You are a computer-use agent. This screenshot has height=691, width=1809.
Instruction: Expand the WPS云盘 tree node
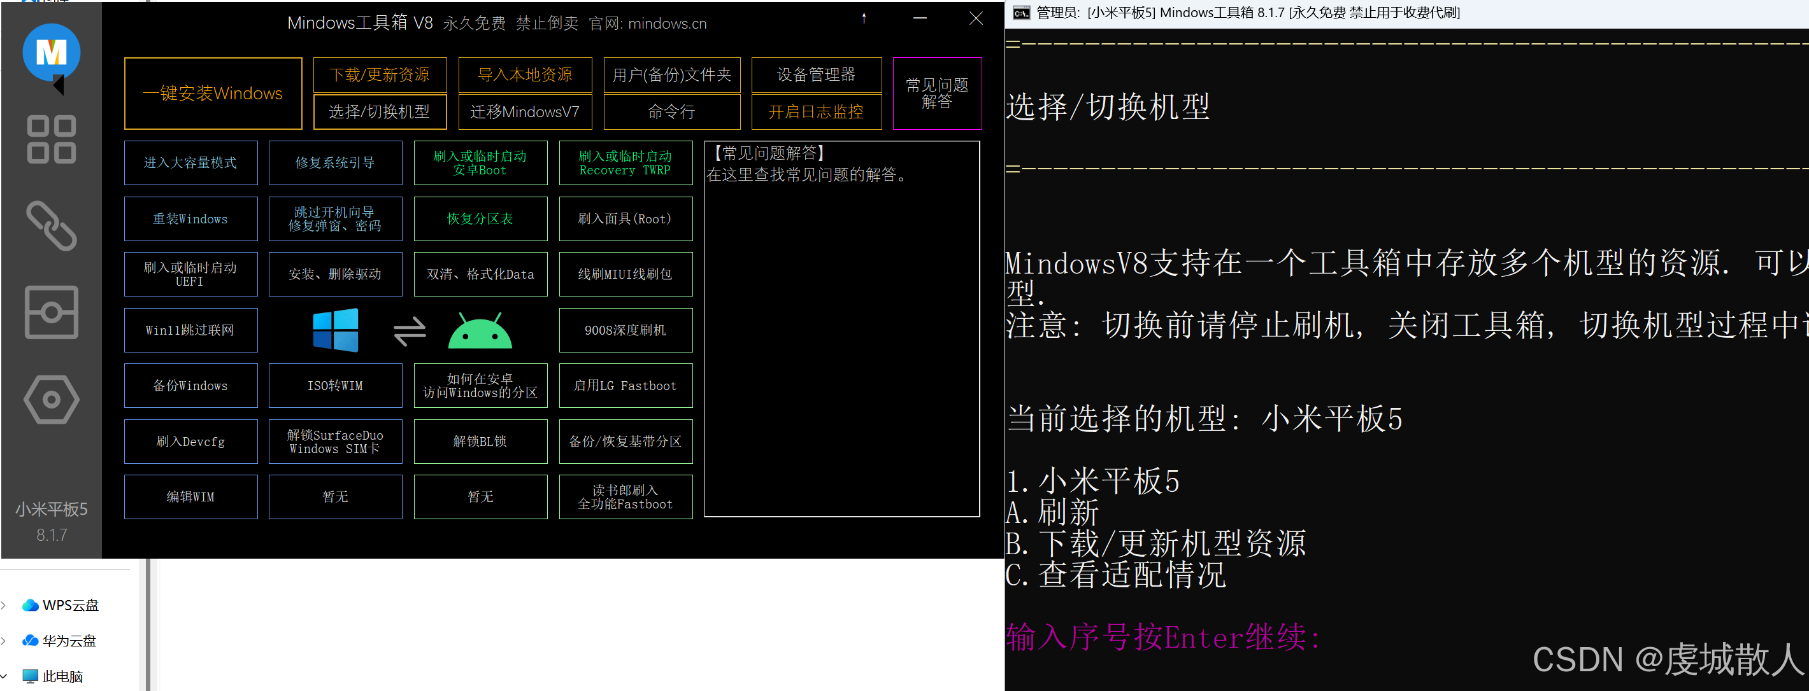point(4,604)
